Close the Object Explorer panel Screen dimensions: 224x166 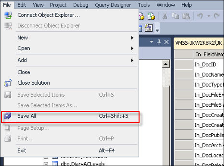tap(166, 42)
